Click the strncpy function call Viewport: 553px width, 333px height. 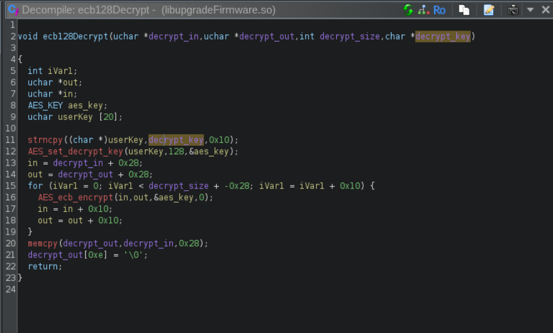45,140
